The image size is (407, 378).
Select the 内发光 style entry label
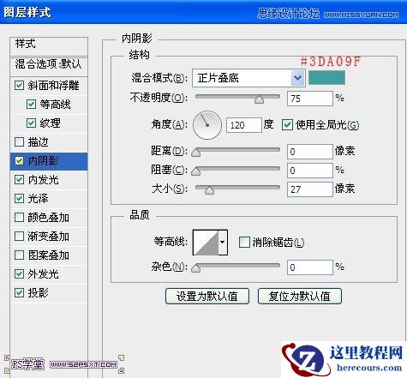(x=43, y=180)
